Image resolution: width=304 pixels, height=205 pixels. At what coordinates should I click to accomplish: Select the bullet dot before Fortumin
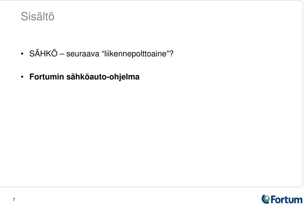coord(22,77)
